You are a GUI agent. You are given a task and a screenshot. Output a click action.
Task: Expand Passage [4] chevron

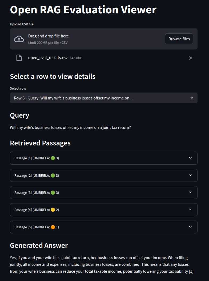[x=190, y=210]
